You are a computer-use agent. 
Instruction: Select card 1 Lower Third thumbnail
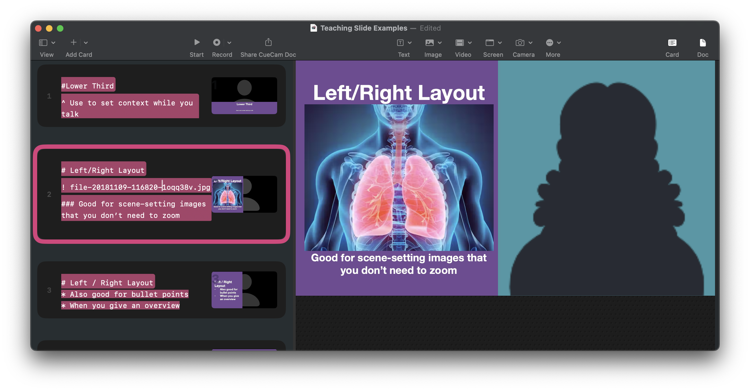244,95
